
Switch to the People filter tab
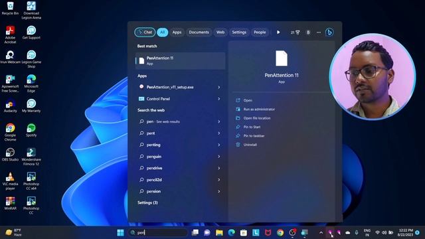[260, 33]
